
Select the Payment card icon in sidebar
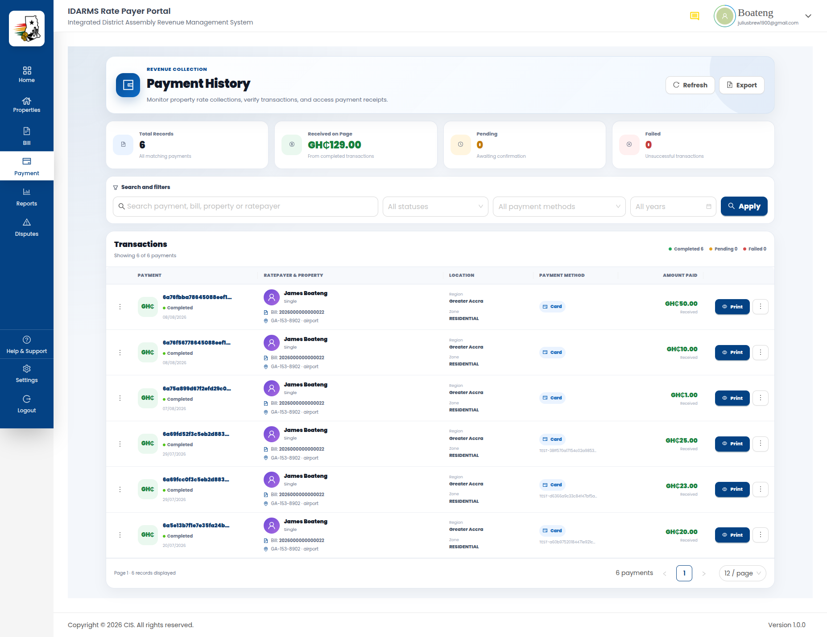[27, 161]
